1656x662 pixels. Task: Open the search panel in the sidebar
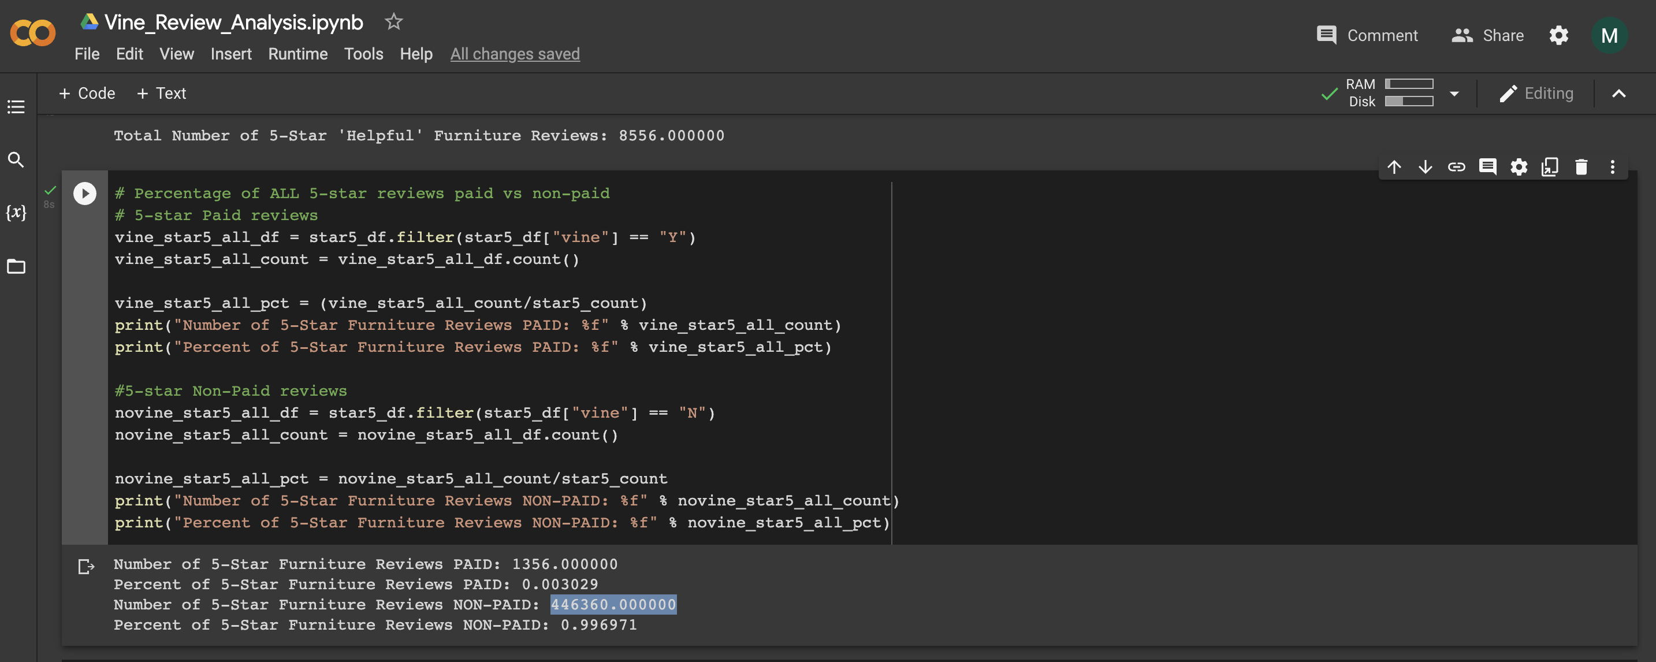click(16, 160)
